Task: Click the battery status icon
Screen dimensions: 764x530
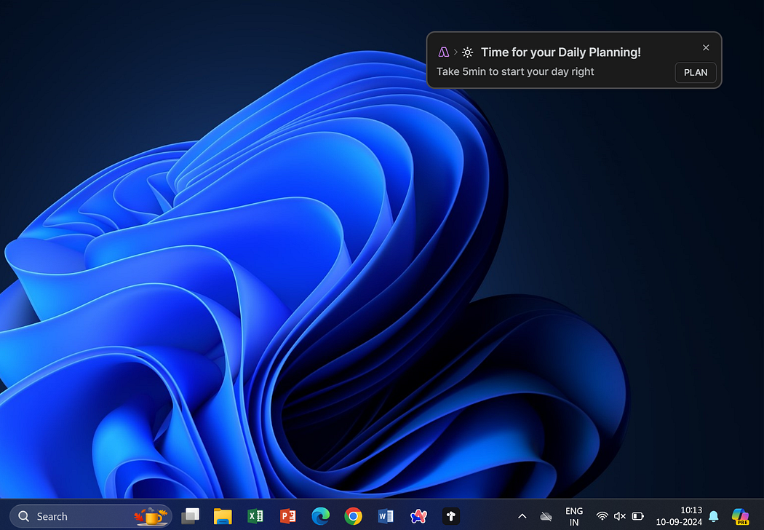Action: point(638,516)
